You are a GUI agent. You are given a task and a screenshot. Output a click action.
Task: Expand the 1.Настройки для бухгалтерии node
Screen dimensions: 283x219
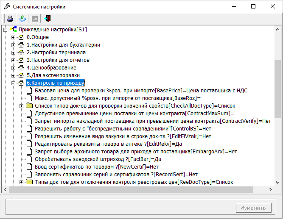click(x=13, y=45)
